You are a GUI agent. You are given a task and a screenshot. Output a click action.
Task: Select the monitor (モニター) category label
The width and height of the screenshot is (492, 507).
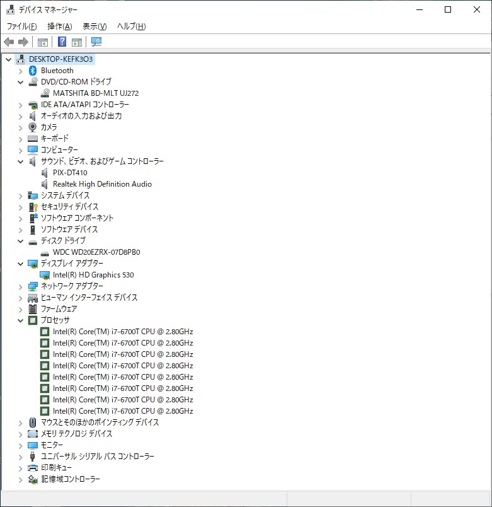[52, 445]
